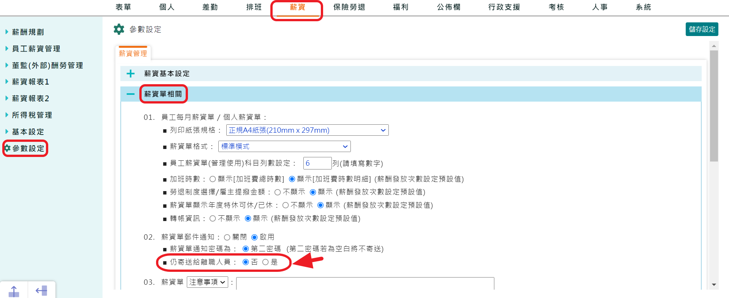Click the gear icon in sidebar 參數設定
The image size is (729, 298).
(7, 148)
